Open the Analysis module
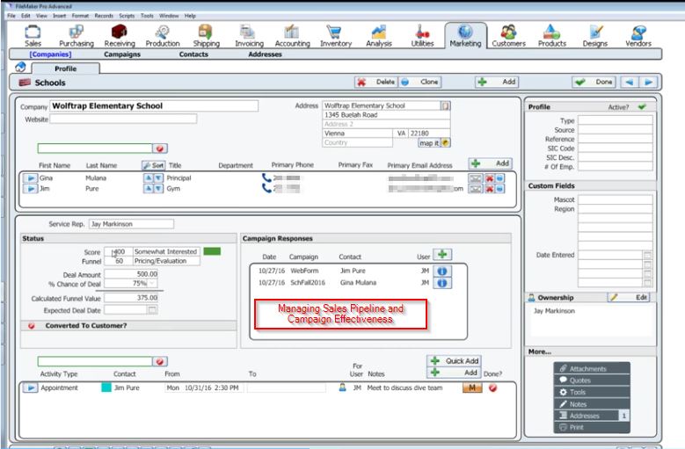685x449 pixels. pos(379,36)
